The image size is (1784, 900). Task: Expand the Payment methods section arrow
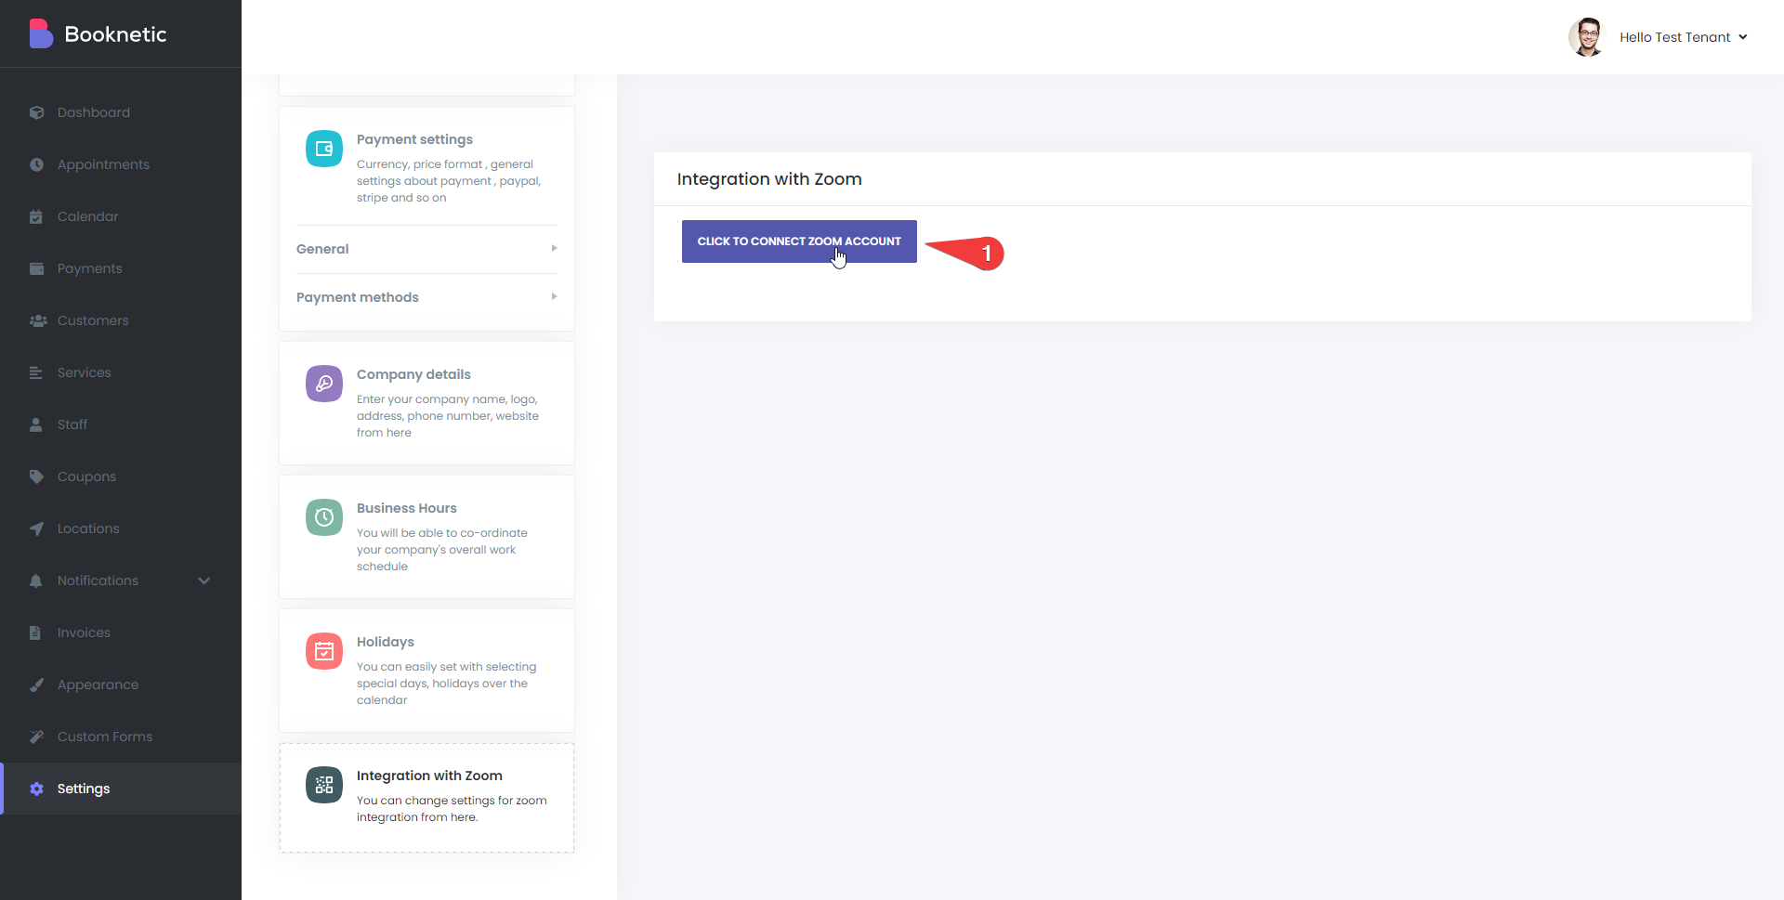coord(554,296)
